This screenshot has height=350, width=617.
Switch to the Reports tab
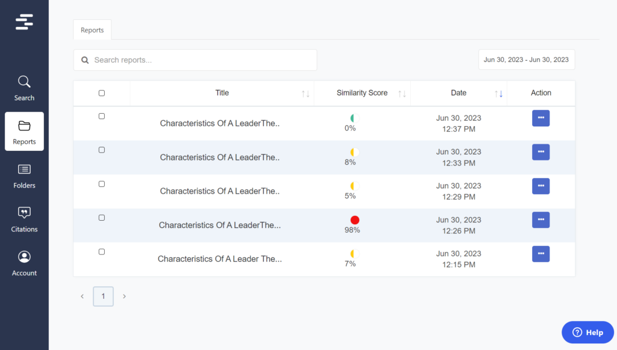point(92,29)
